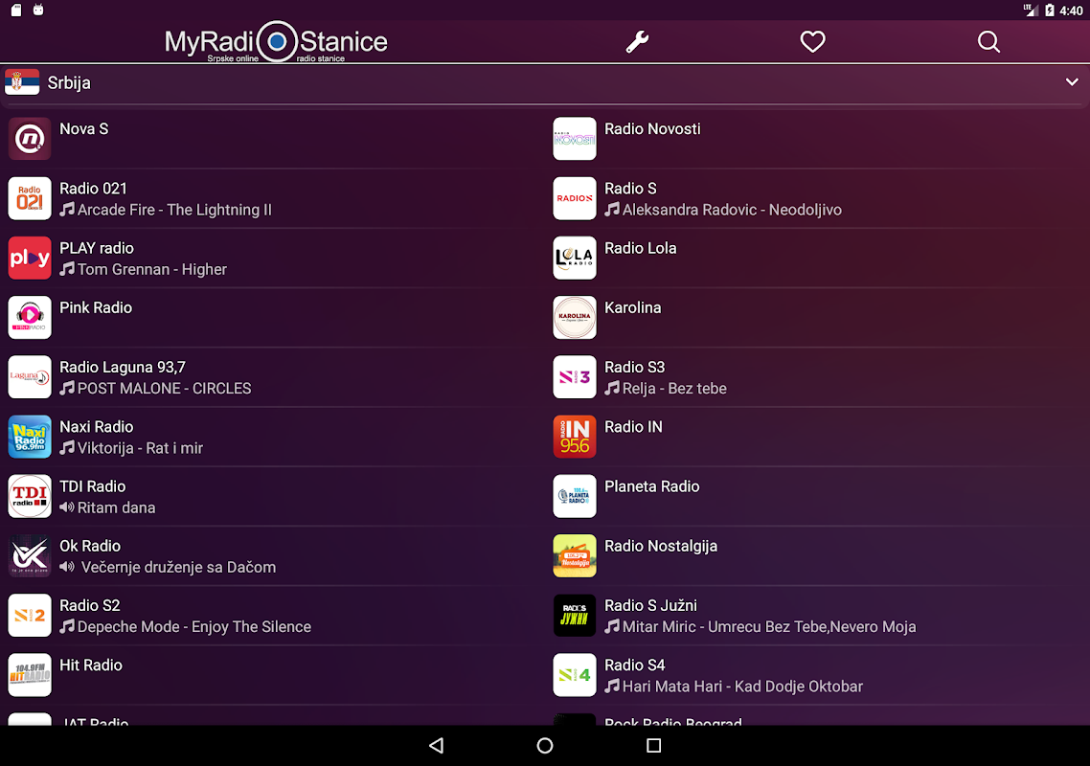
Task: Tap 'POST MALONE - CIRCLES' track text
Action: coord(164,389)
